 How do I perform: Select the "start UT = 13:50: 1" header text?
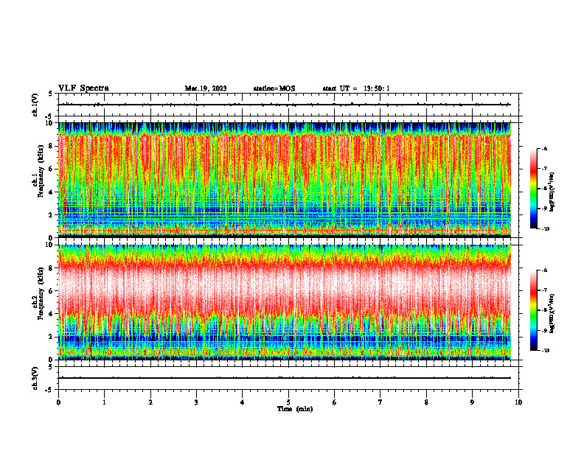356,88
